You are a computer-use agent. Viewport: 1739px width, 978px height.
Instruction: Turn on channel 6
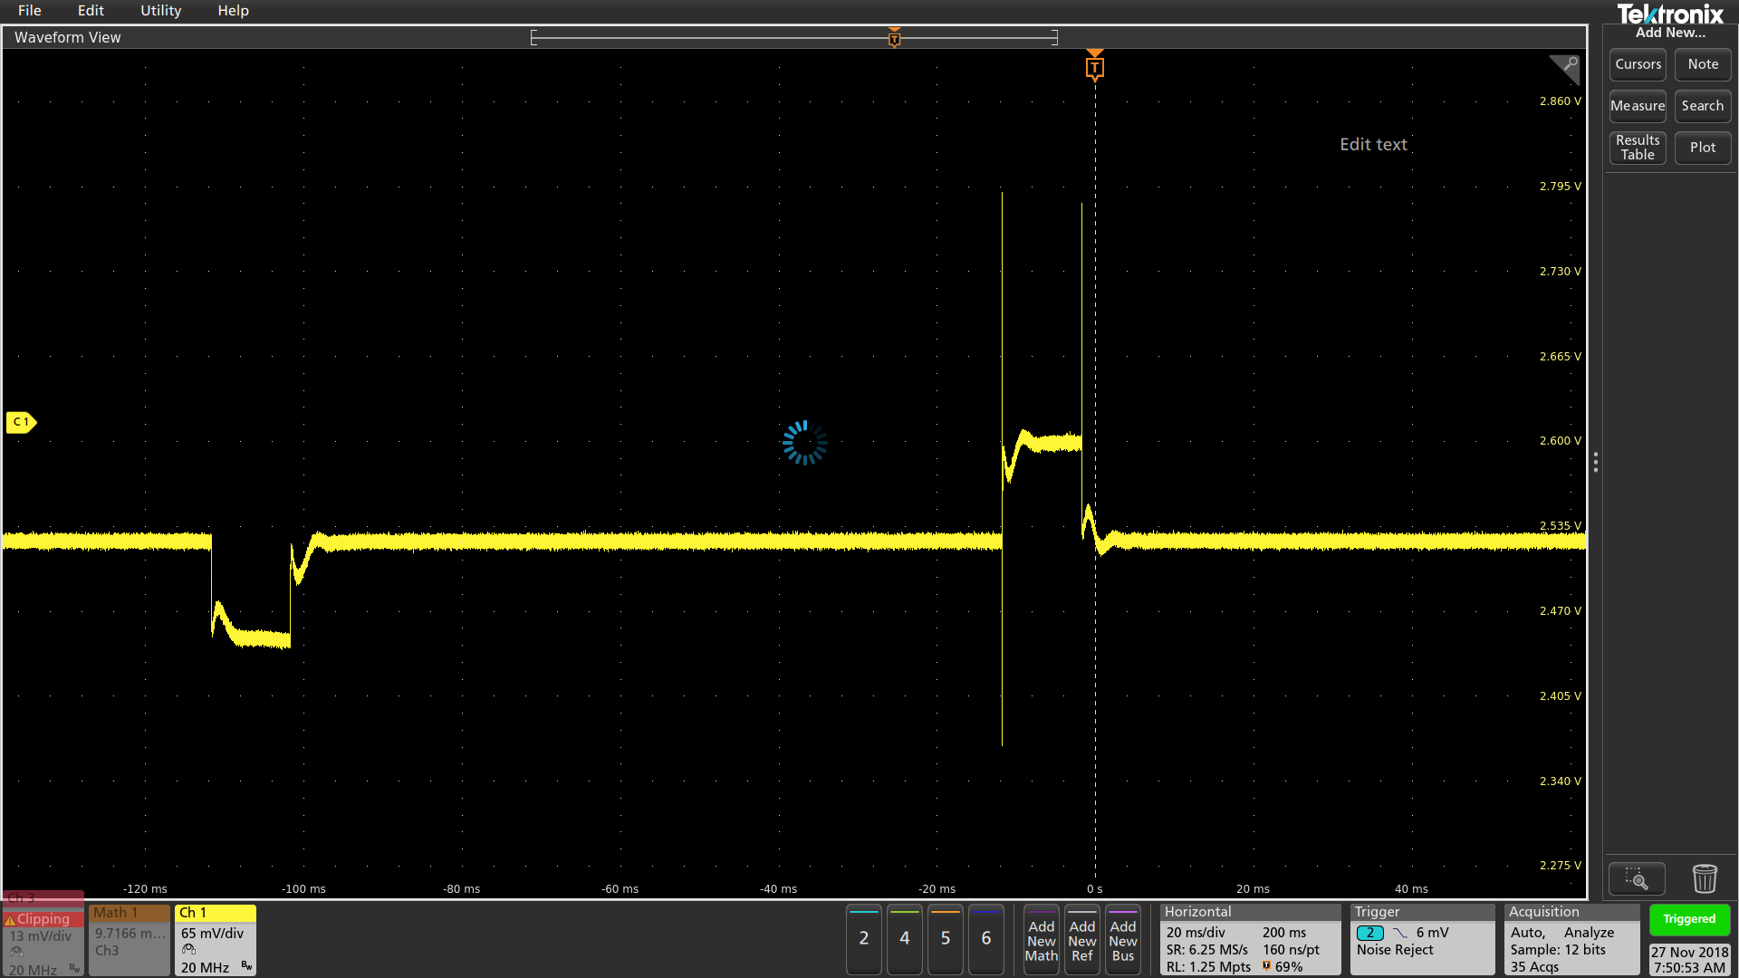(985, 939)
